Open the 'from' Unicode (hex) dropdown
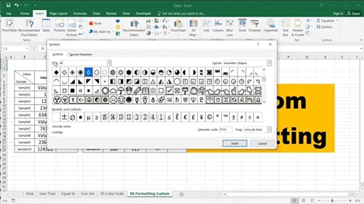This screenshot has width=364, height=204. tap(269, 129)
